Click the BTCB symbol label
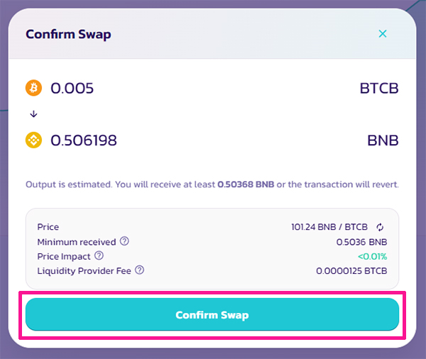426x359 pixels. pyautogui.click(x=379, y=88)
